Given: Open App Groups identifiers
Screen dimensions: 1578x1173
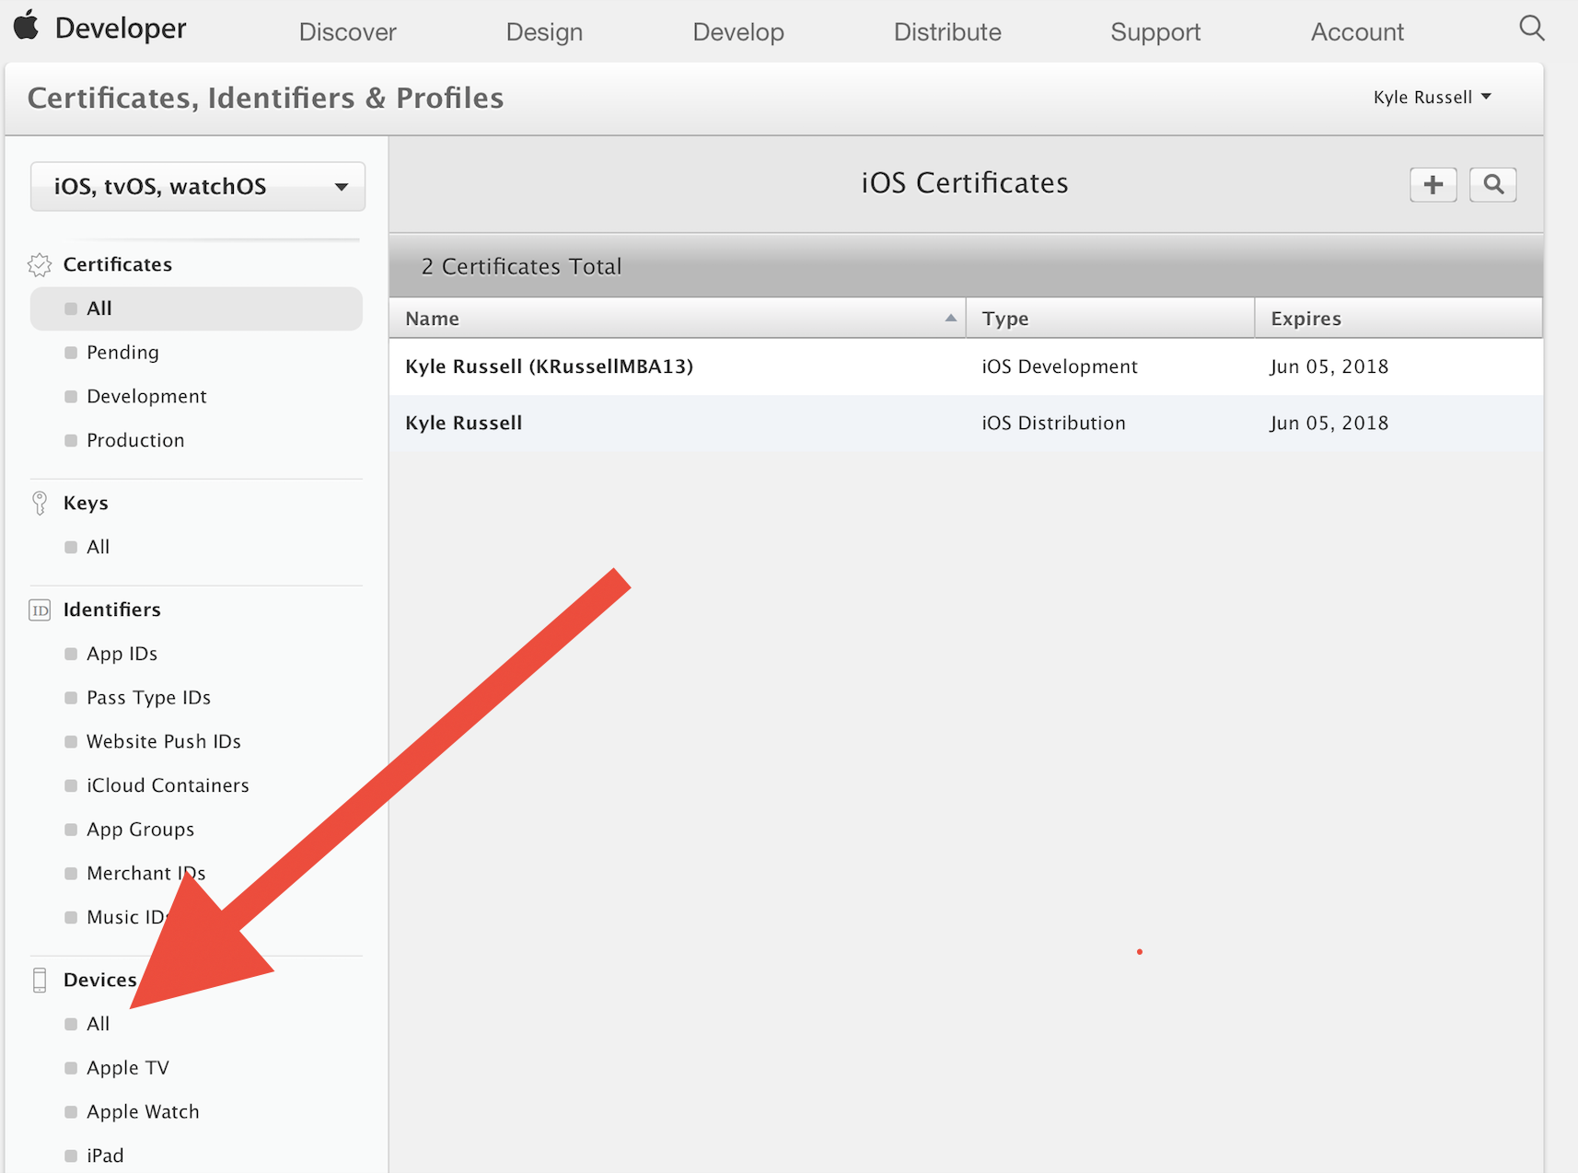Looking at the screenshot, I should coord(140,830).
